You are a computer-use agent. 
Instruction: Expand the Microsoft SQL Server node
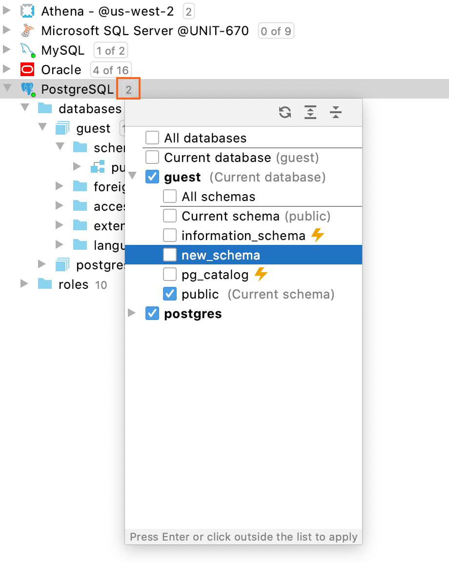point(8,30)
